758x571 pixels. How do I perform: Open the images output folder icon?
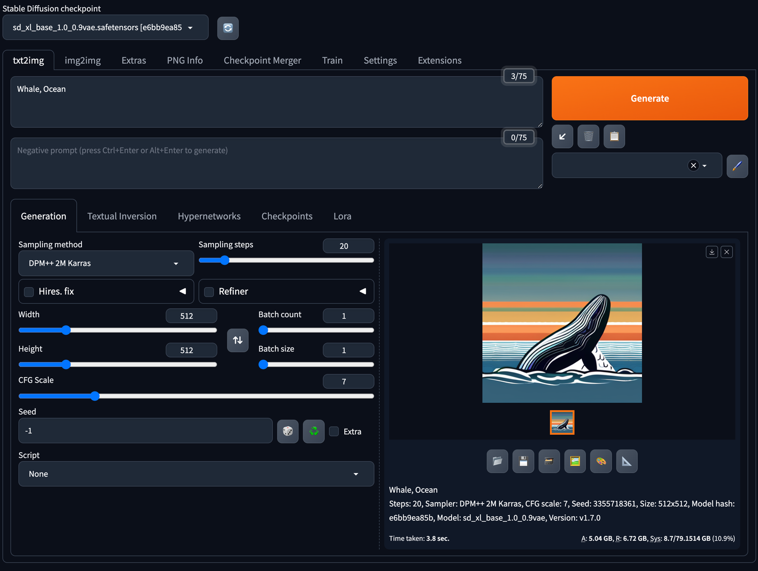tap(497, 461)
